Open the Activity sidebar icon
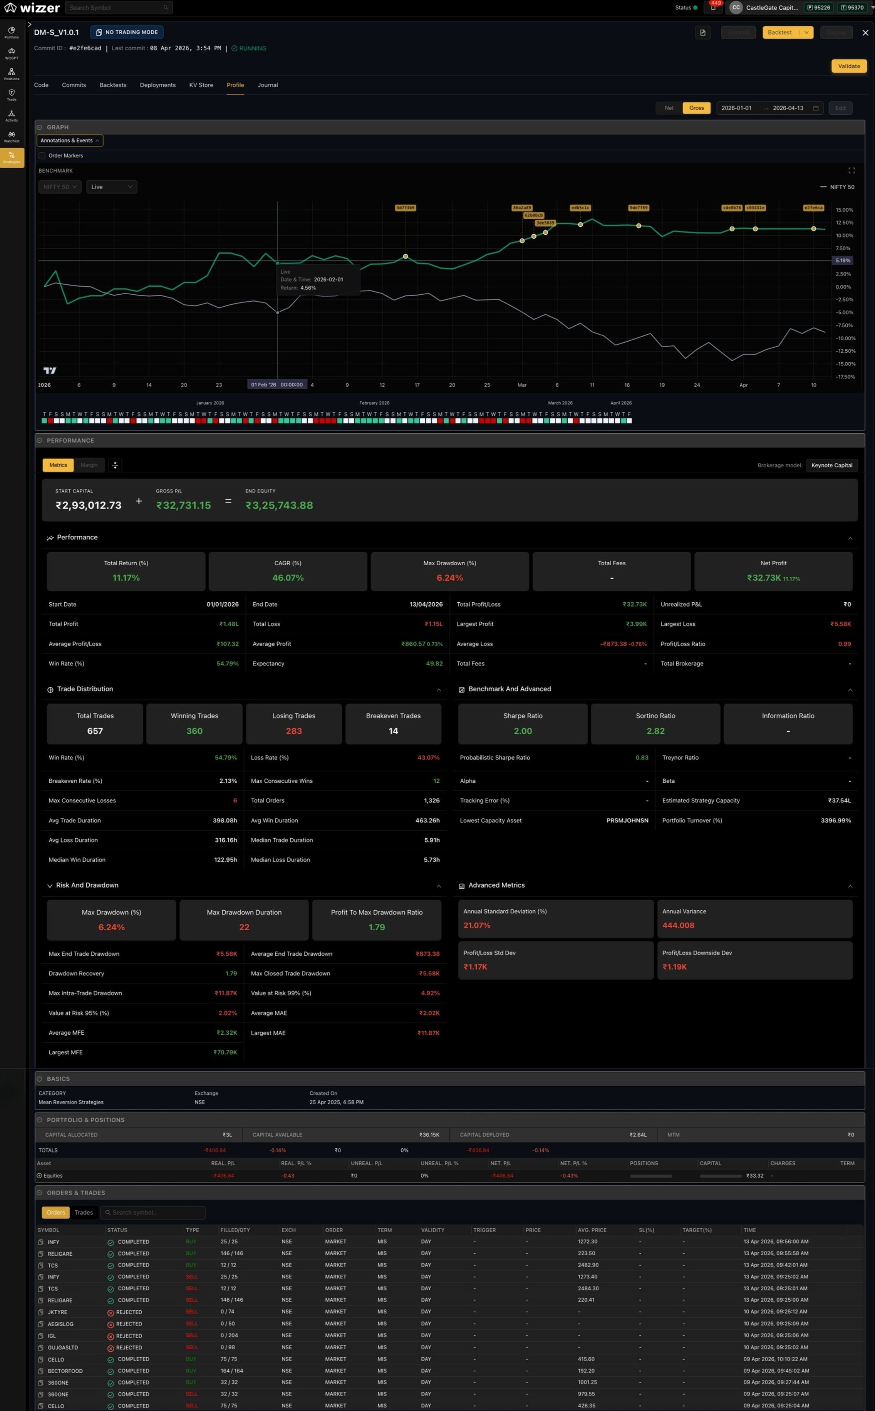The width and height of the screenshot is (875, 1411). [11, 116]
